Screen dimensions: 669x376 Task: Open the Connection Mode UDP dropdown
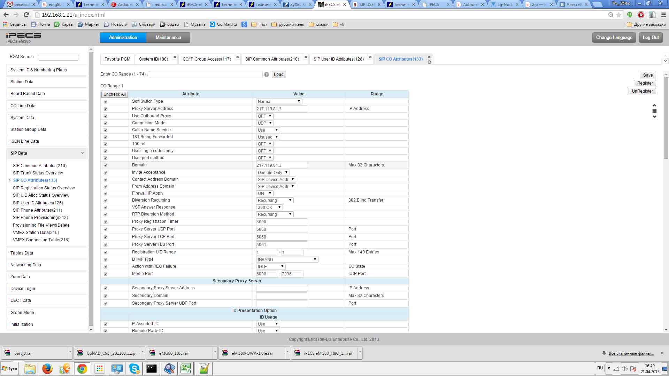(x=265, y=123)
